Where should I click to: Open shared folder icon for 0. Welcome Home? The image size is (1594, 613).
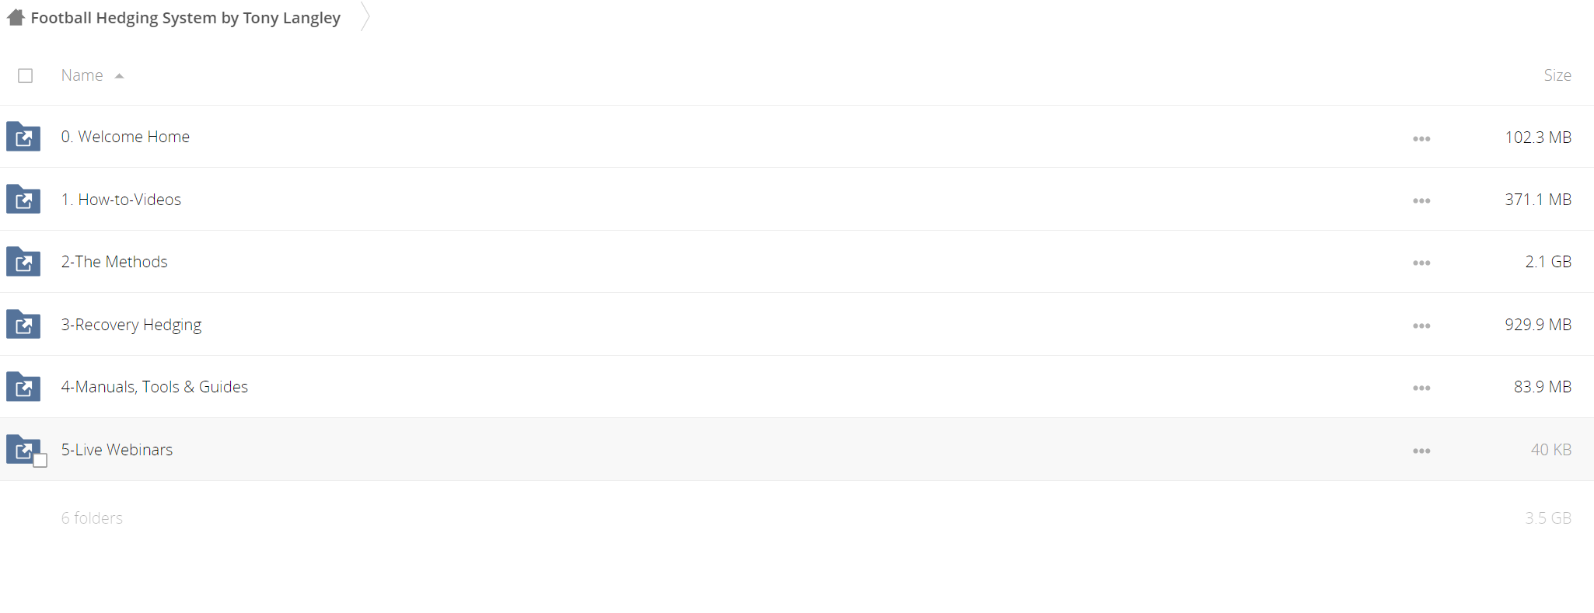point(23,137)
